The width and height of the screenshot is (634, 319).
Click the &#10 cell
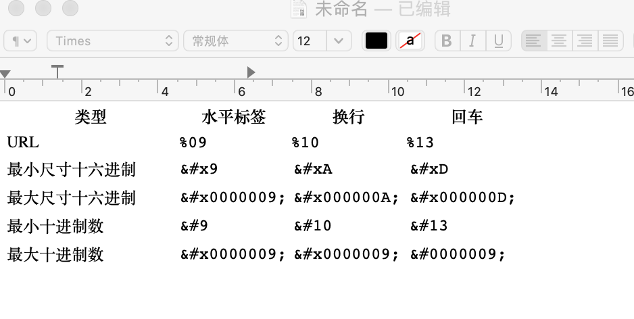pyautogui.click(x=313, y=225)
